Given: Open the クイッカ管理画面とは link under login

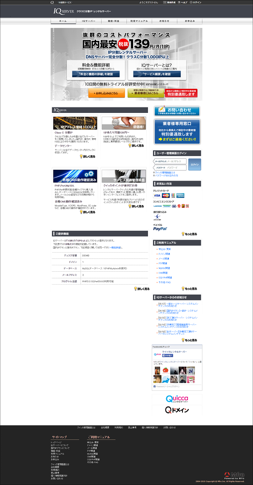Looking at the screenshot, I should click(165, 172).
